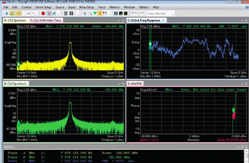Expand the C: Ch2x1 Freq Response tab dropdown
Image resolution: width=249 pixels, height=163 pixels.
[x=163, y=20]
